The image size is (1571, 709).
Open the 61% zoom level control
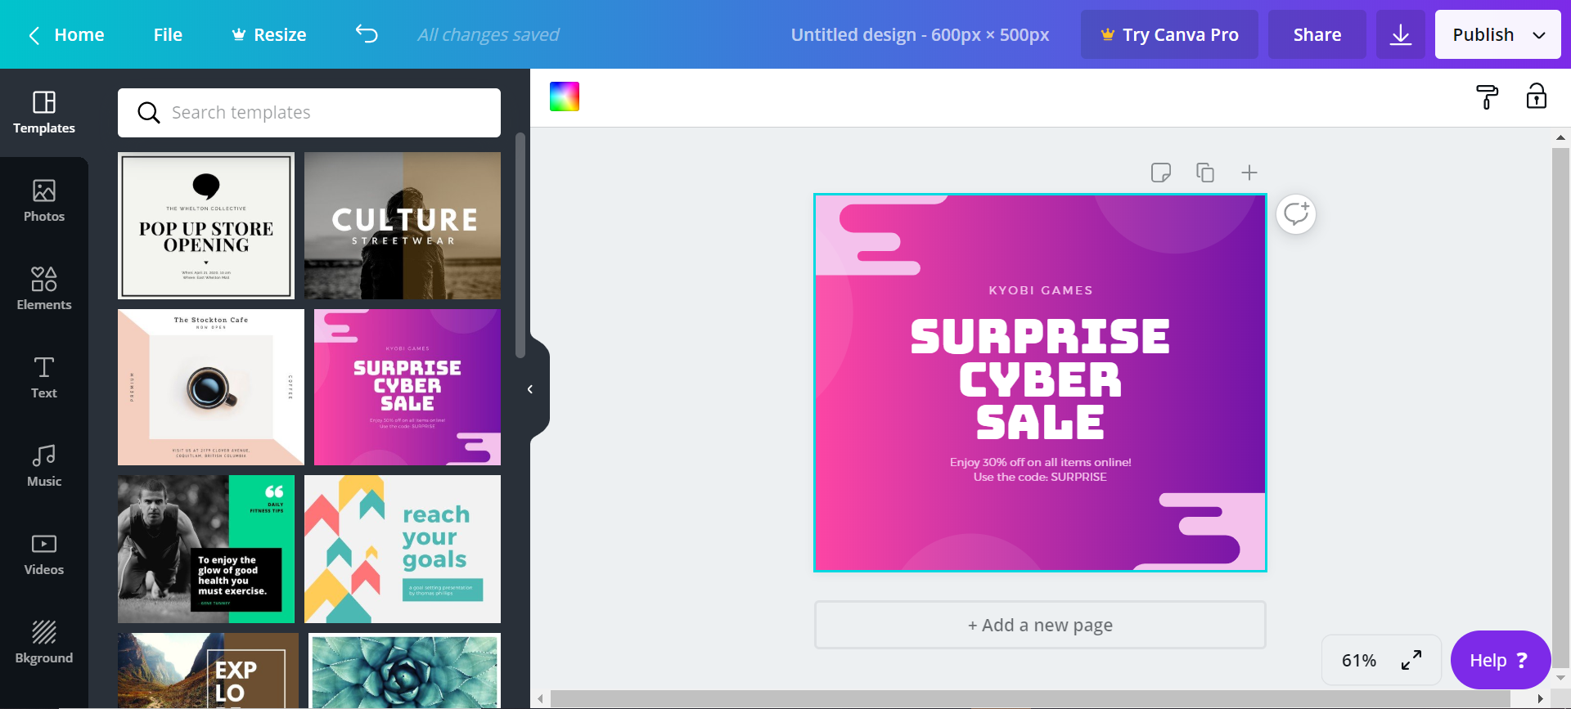point(1359,660)
